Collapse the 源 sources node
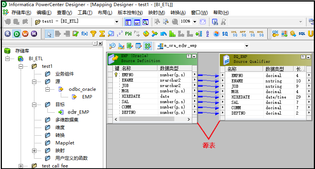 pyautogui.click(x=34, y=82)
